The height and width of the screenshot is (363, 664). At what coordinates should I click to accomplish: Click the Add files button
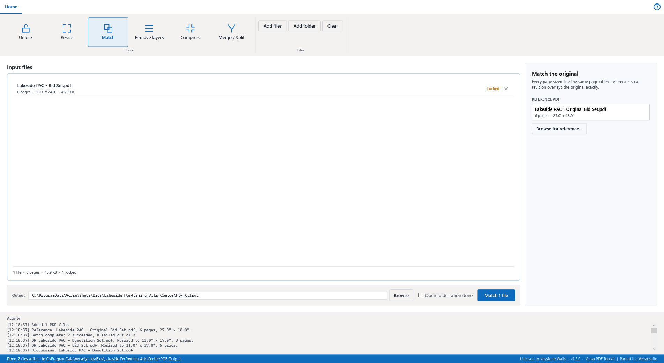click(x=273, y=26)
